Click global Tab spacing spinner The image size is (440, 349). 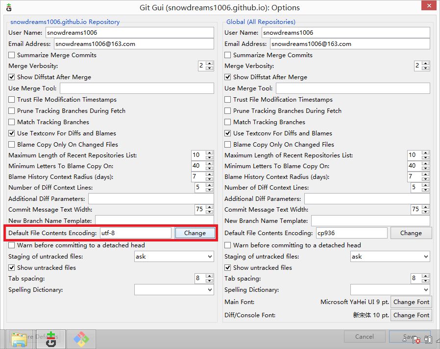coord(420,278)
